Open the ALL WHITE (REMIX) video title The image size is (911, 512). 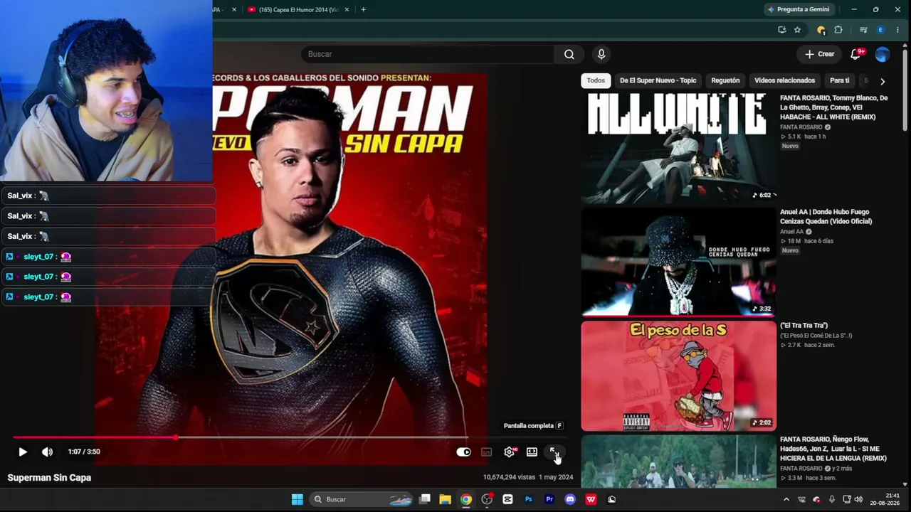833,107
